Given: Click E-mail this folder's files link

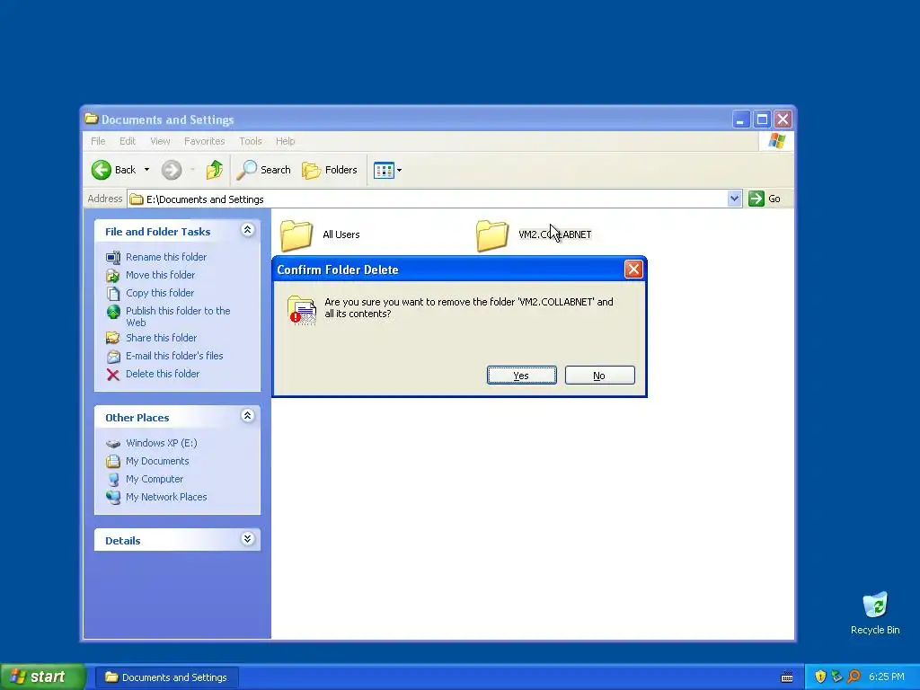Looking at the screenshot, I should tap(174, 356).
